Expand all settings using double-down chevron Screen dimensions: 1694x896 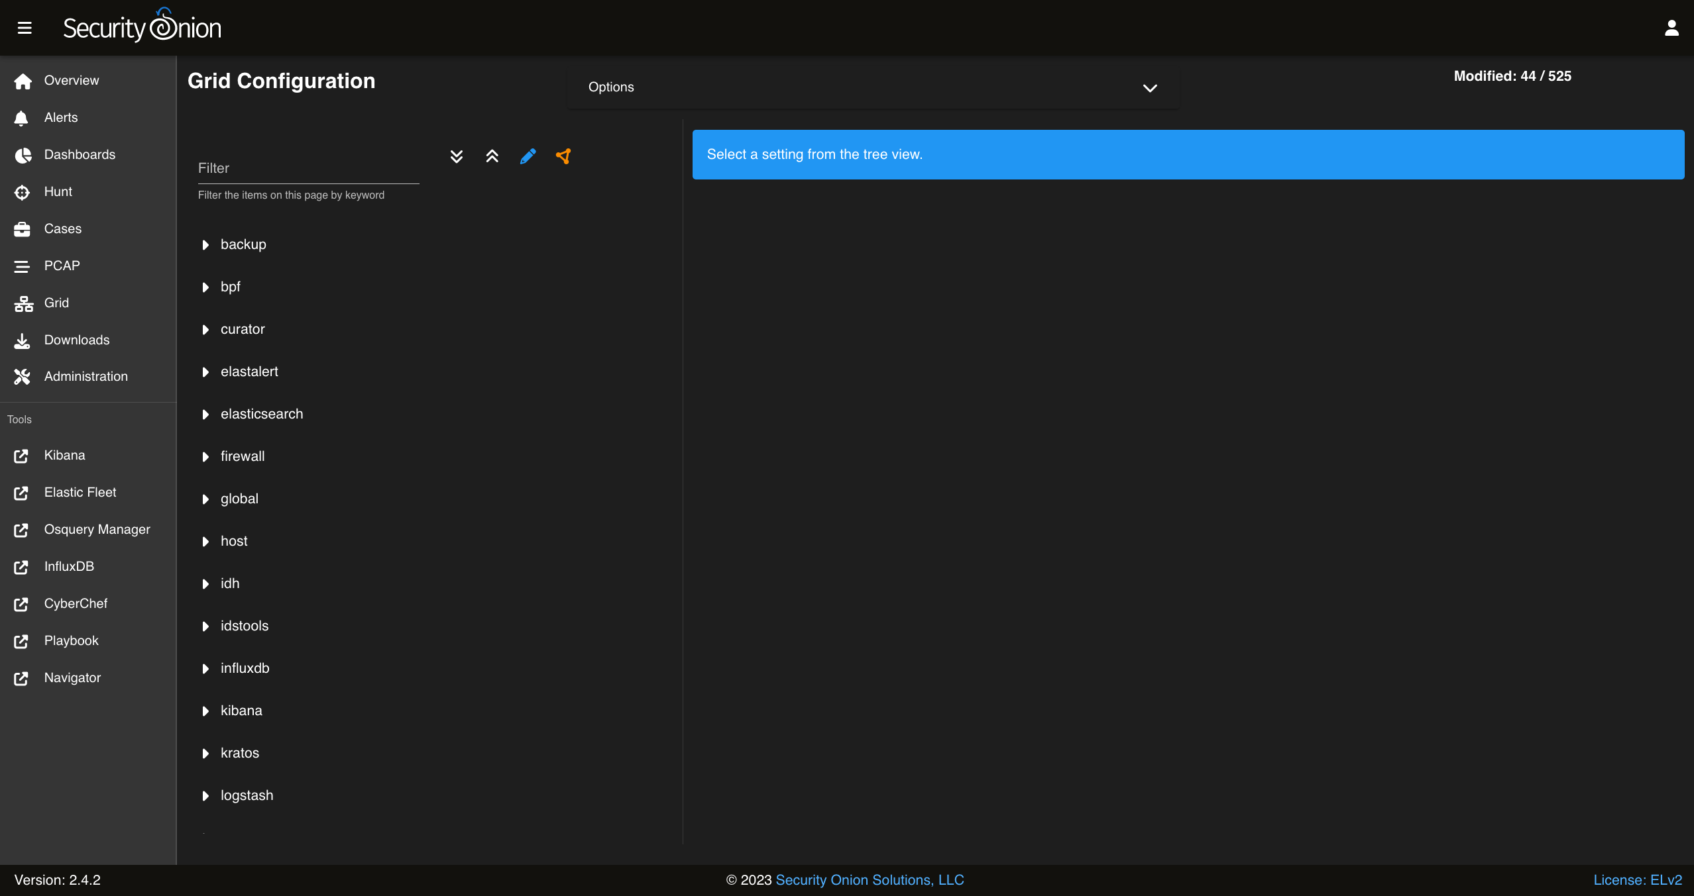point(456,156)
